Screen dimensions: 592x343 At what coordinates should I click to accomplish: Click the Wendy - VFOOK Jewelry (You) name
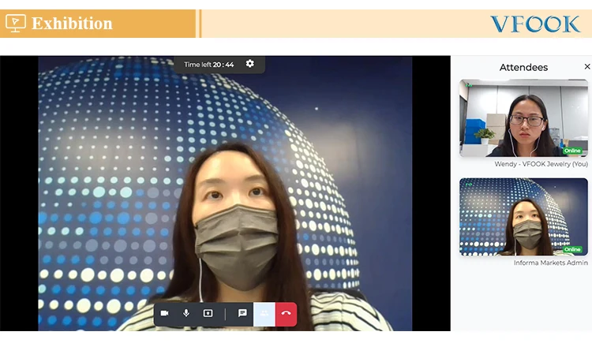click(x=541, y=164)
